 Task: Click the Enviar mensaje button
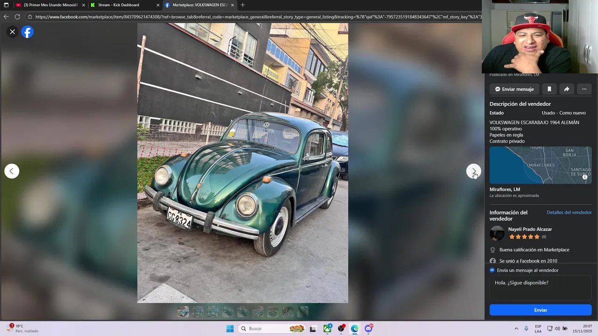(x=514, y=89)
